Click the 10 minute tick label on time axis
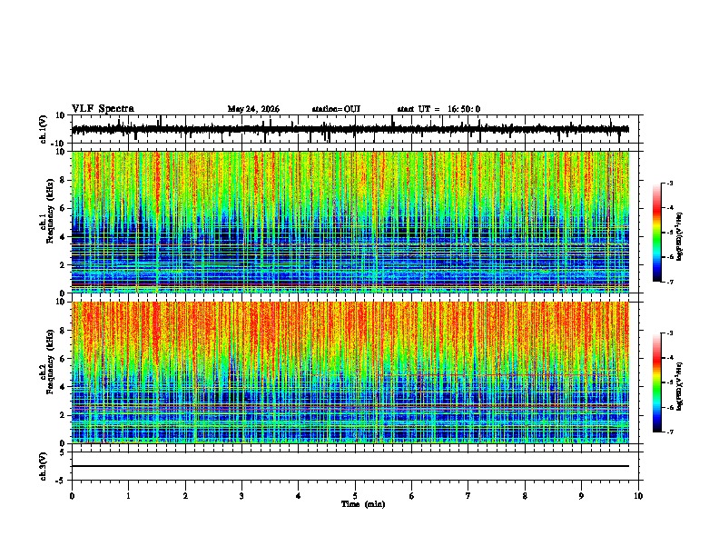The width and height of the screenshot is (719, 556). [638, 496]
